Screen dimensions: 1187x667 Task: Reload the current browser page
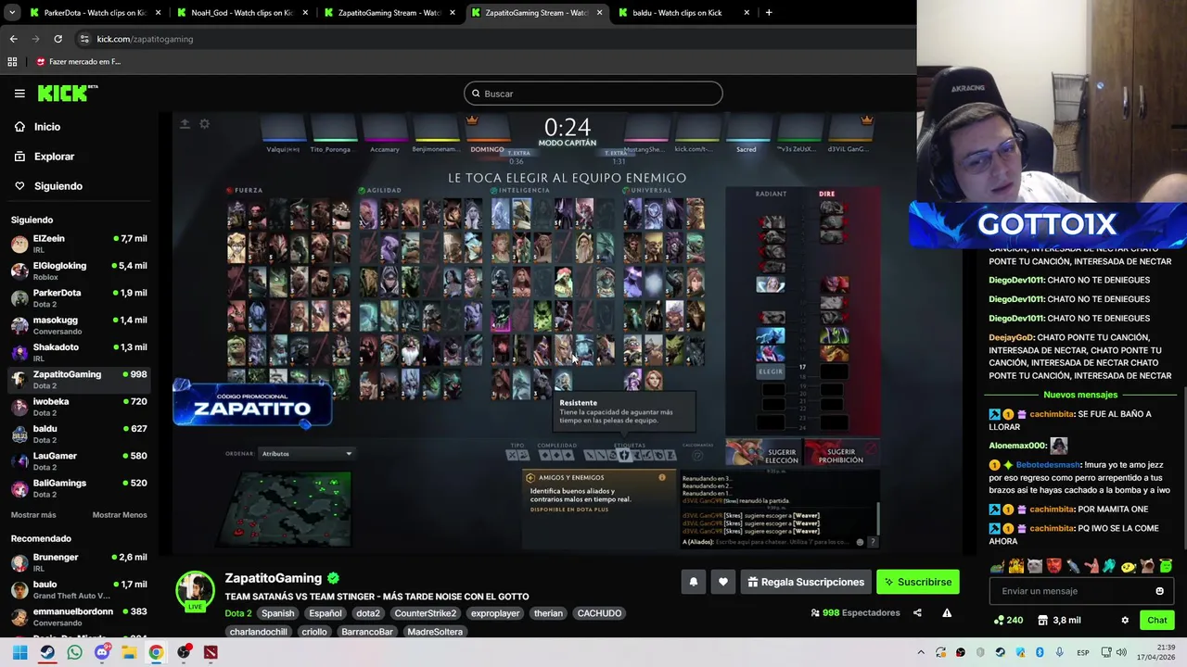(57, 39)
